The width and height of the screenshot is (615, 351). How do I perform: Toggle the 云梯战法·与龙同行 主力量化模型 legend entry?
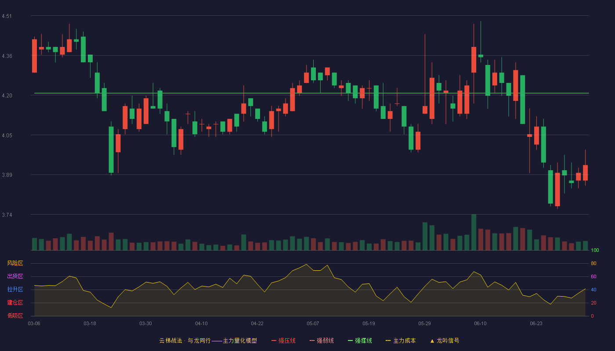tap(208, 340)
